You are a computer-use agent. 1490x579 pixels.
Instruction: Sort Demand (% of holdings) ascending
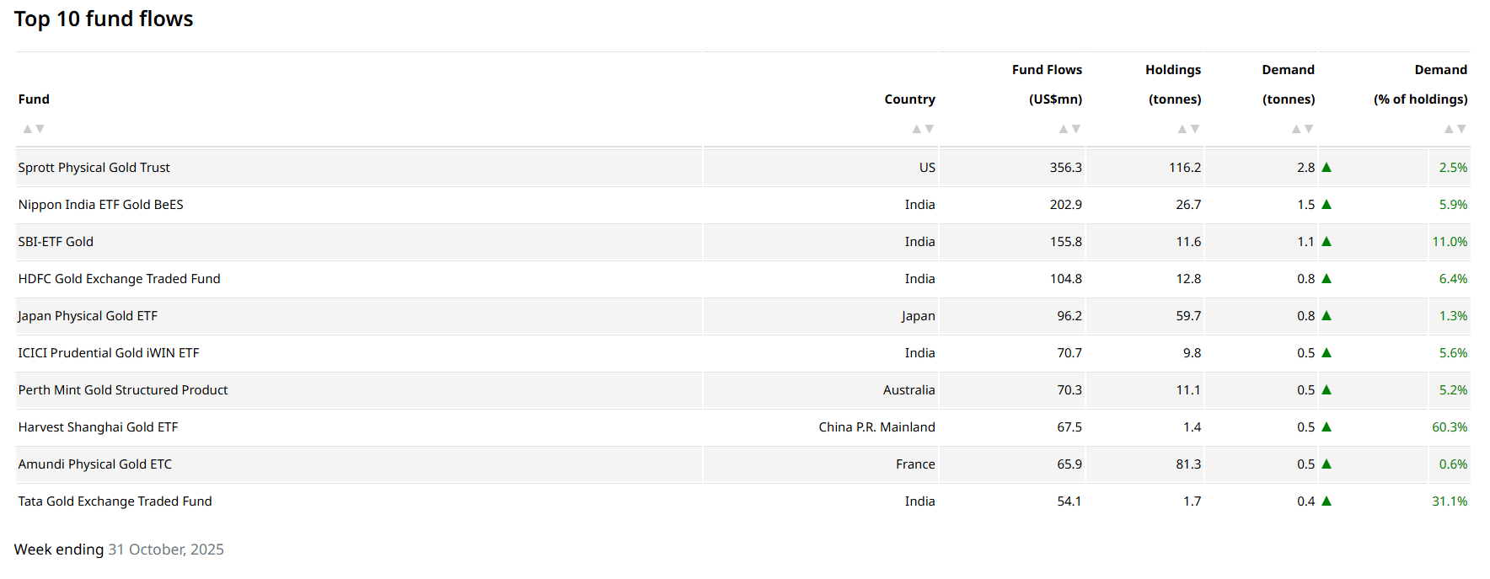coord(1449,129)
